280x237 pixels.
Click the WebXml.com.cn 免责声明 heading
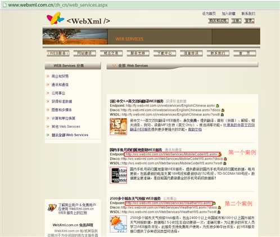73,225
